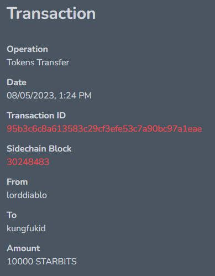Click the word Transfer in operation value
215x276 pixels.
coord(53,63)
